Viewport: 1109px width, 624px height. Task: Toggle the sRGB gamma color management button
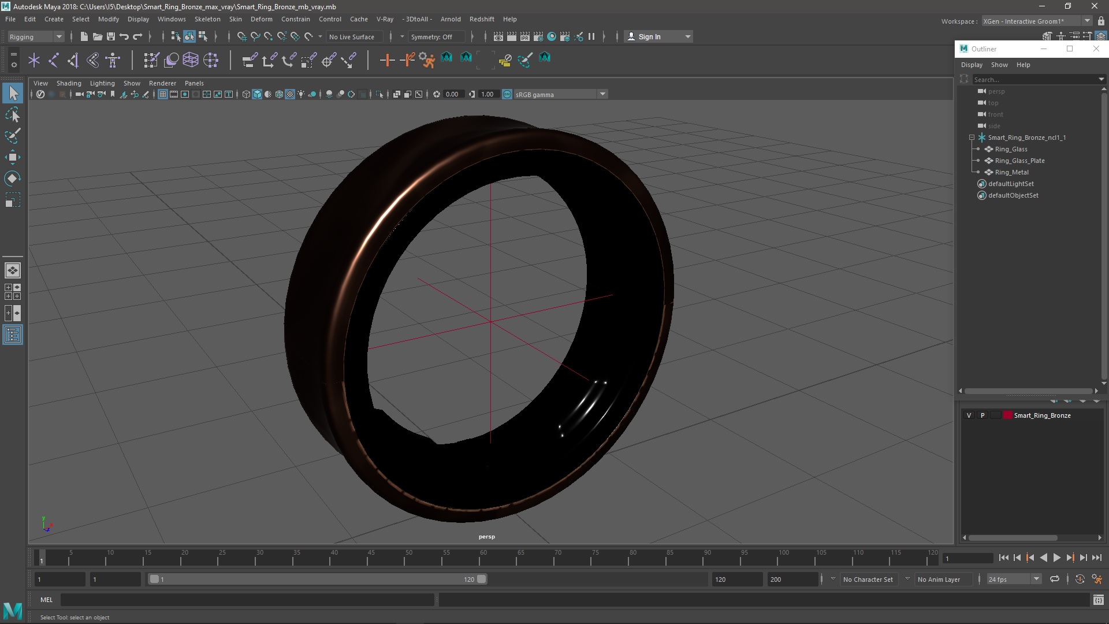(x=507, y=94)
